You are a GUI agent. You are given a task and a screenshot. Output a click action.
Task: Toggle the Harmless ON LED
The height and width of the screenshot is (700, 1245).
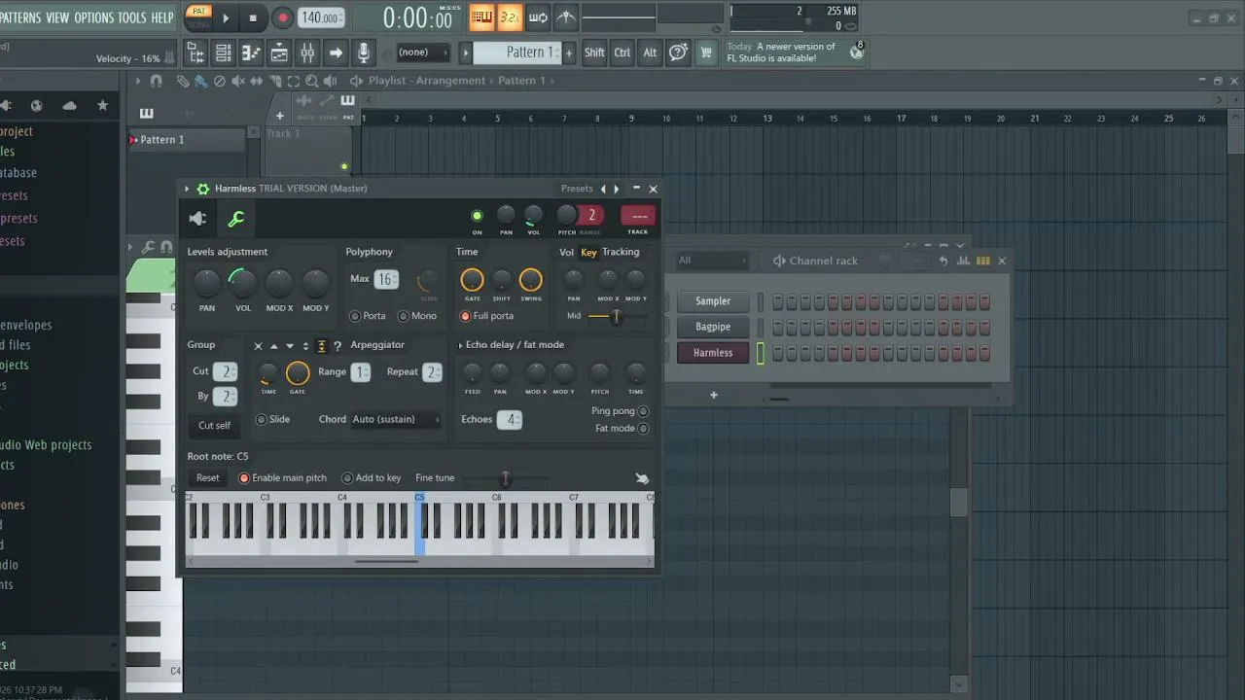[x=477, y=216]
